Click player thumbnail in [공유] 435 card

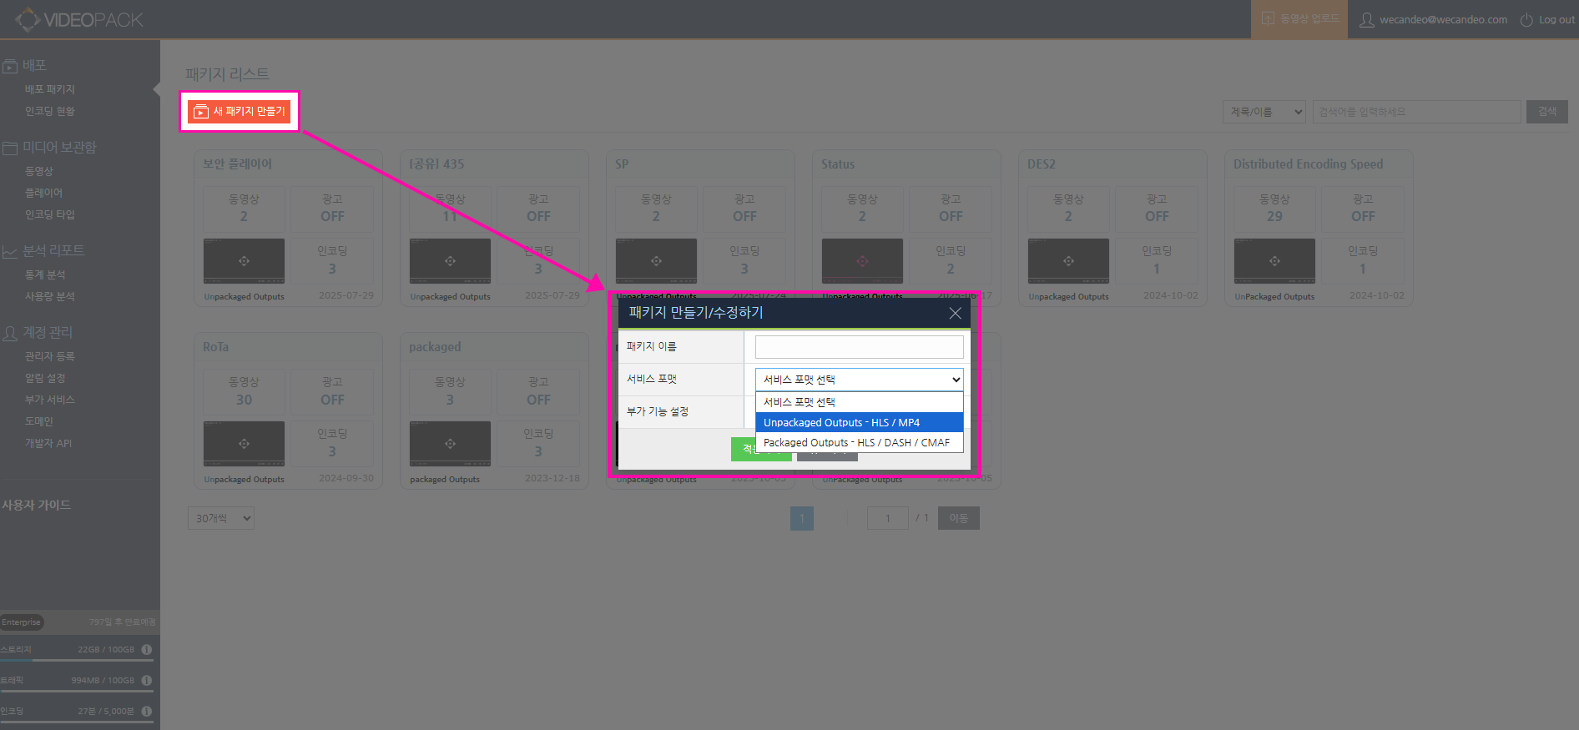(450, 261)
